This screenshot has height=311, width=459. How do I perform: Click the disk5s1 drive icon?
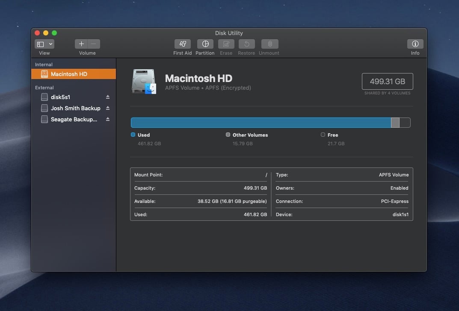pos(44,97)
